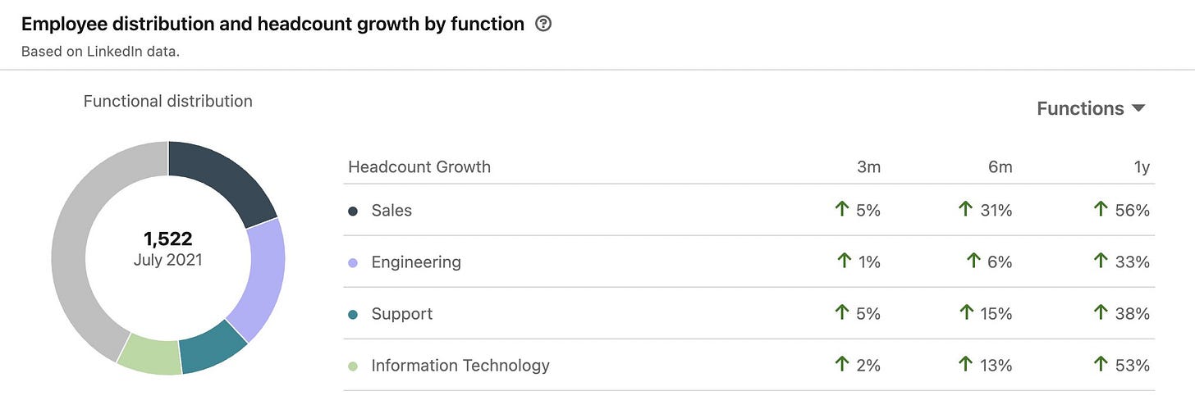Click the help question mark icon

click(x=543, y=25)
